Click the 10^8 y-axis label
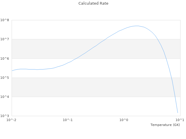This screenshot has height=139, width=186. (5, 20)
